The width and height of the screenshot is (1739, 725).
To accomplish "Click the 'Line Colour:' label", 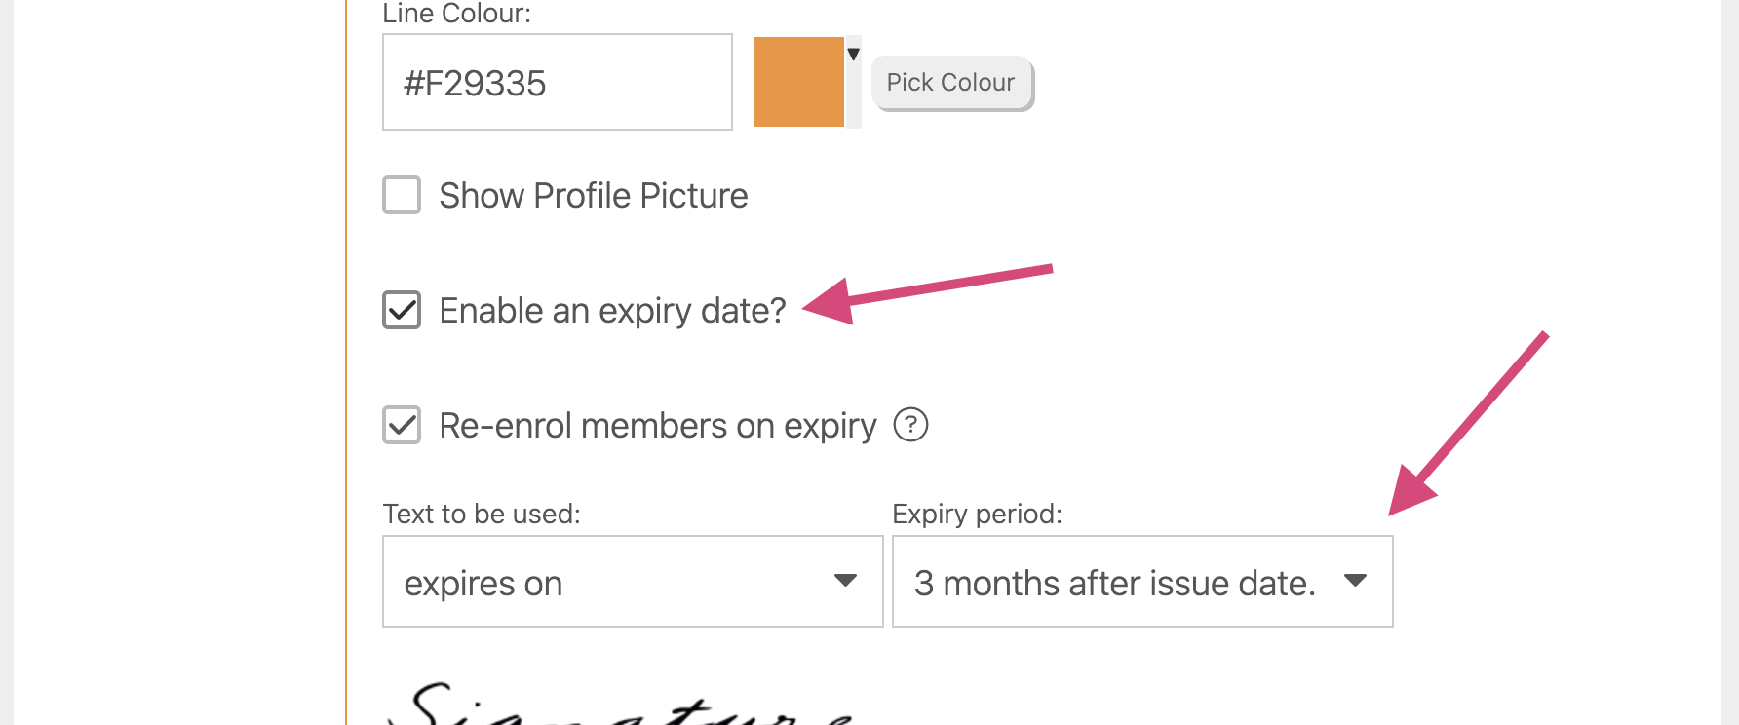I will point(456,14).
